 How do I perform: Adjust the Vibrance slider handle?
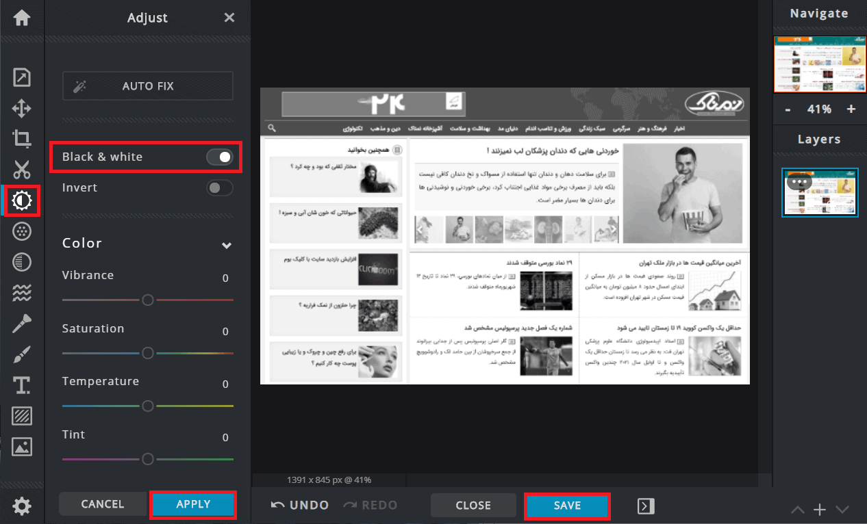[147, 300]
